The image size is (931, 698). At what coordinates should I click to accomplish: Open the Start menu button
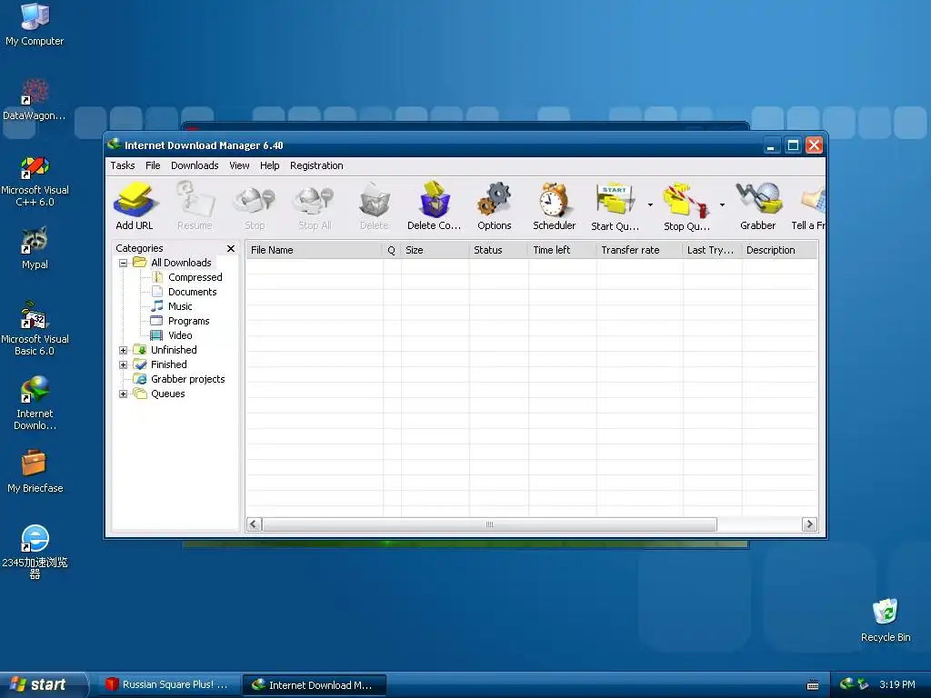point(43,684)
